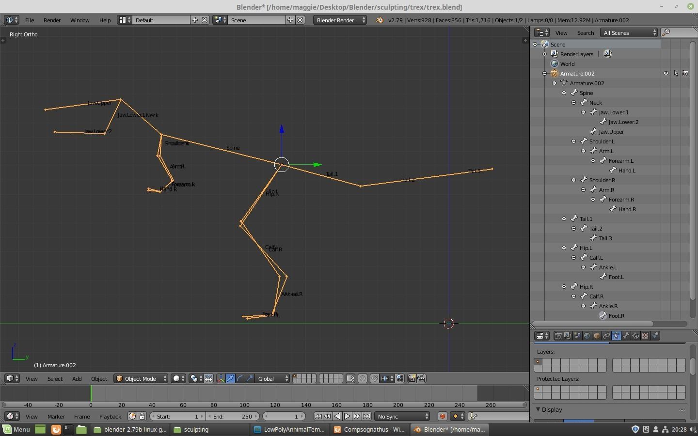Click the Menu button in the taskbar

pyautogui.click(x=16, y=429)
